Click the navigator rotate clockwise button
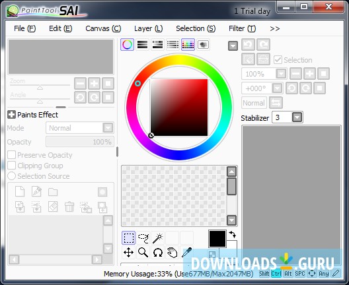 [x=94, y=97]
